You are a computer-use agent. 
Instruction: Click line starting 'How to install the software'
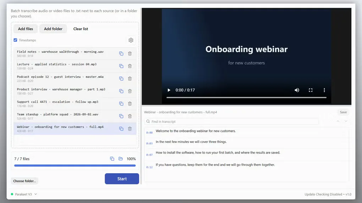click(x=218, y=152)
